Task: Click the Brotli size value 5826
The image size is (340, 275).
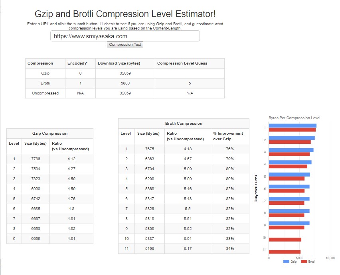Action: (x=150, y=209)
